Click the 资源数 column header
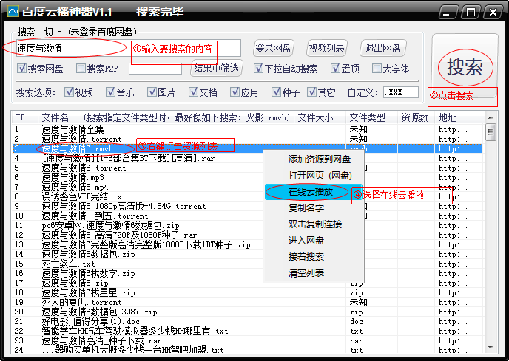 pyautogui.click(x=417, y=117)
